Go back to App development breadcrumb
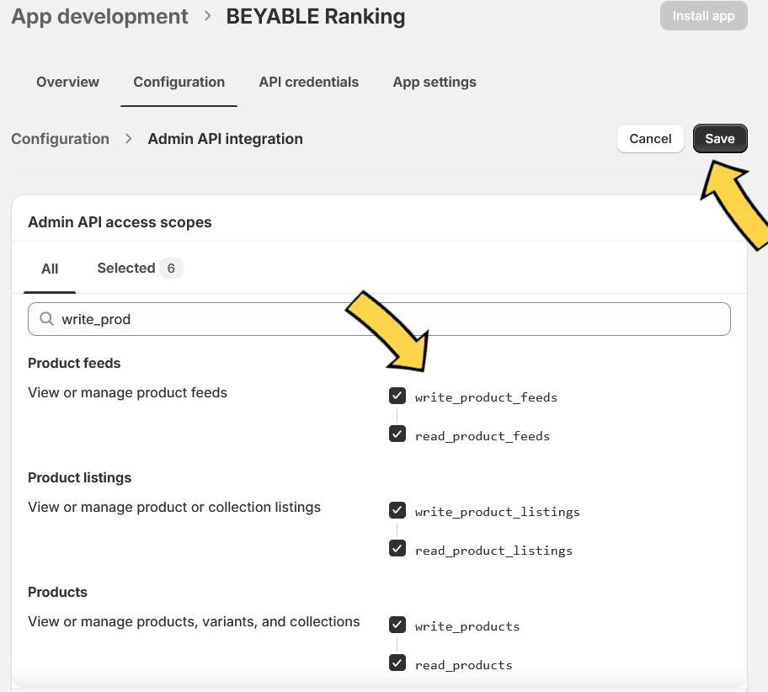Image resolution: width=768 pixels, height=692 pixels. [x=99, y=16]
